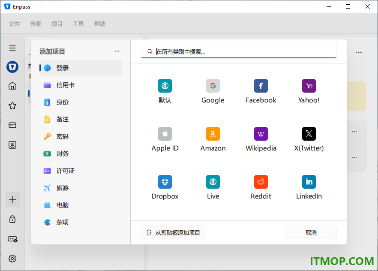The image size is (378, 271).
Task: Choose the Apple ID template
Action: (x=165, y=134)
